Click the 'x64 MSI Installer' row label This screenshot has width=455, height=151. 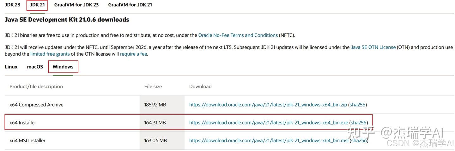(x=27, y=141)
